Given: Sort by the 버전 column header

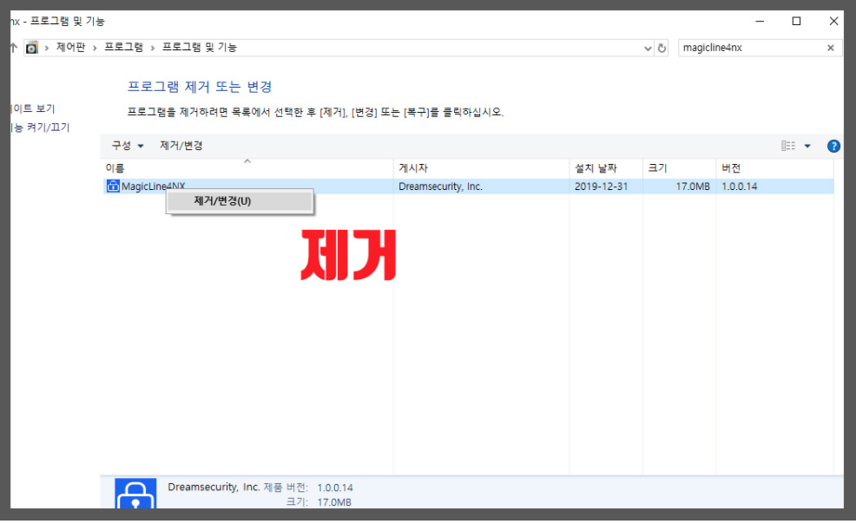Looking at the screenshot, I should coord(774,168).
